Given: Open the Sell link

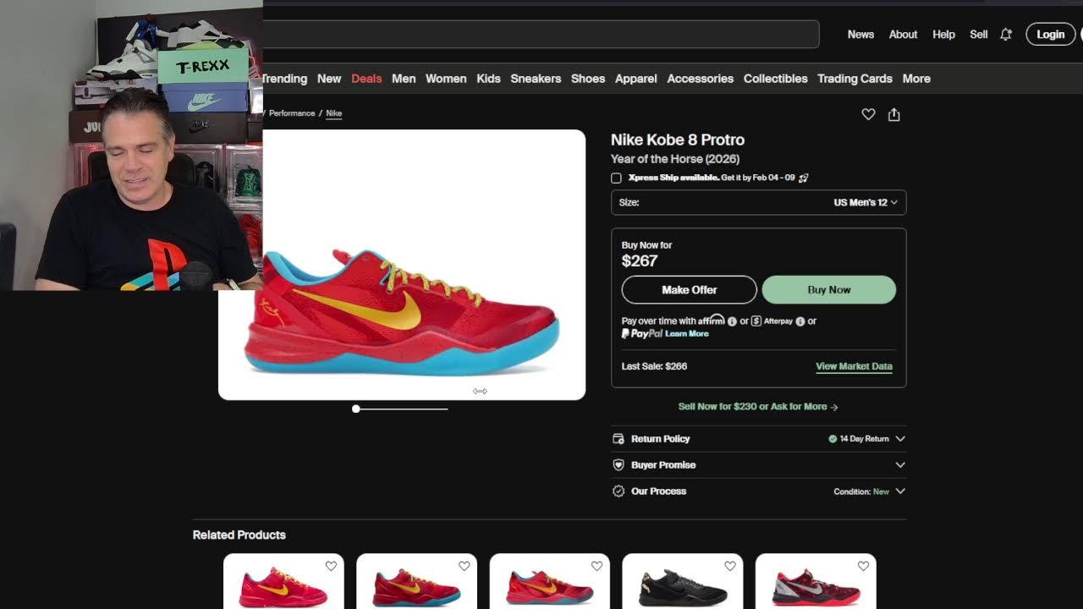Looking at the screenshot, I should pyautogui.click(x=979, y=35).
